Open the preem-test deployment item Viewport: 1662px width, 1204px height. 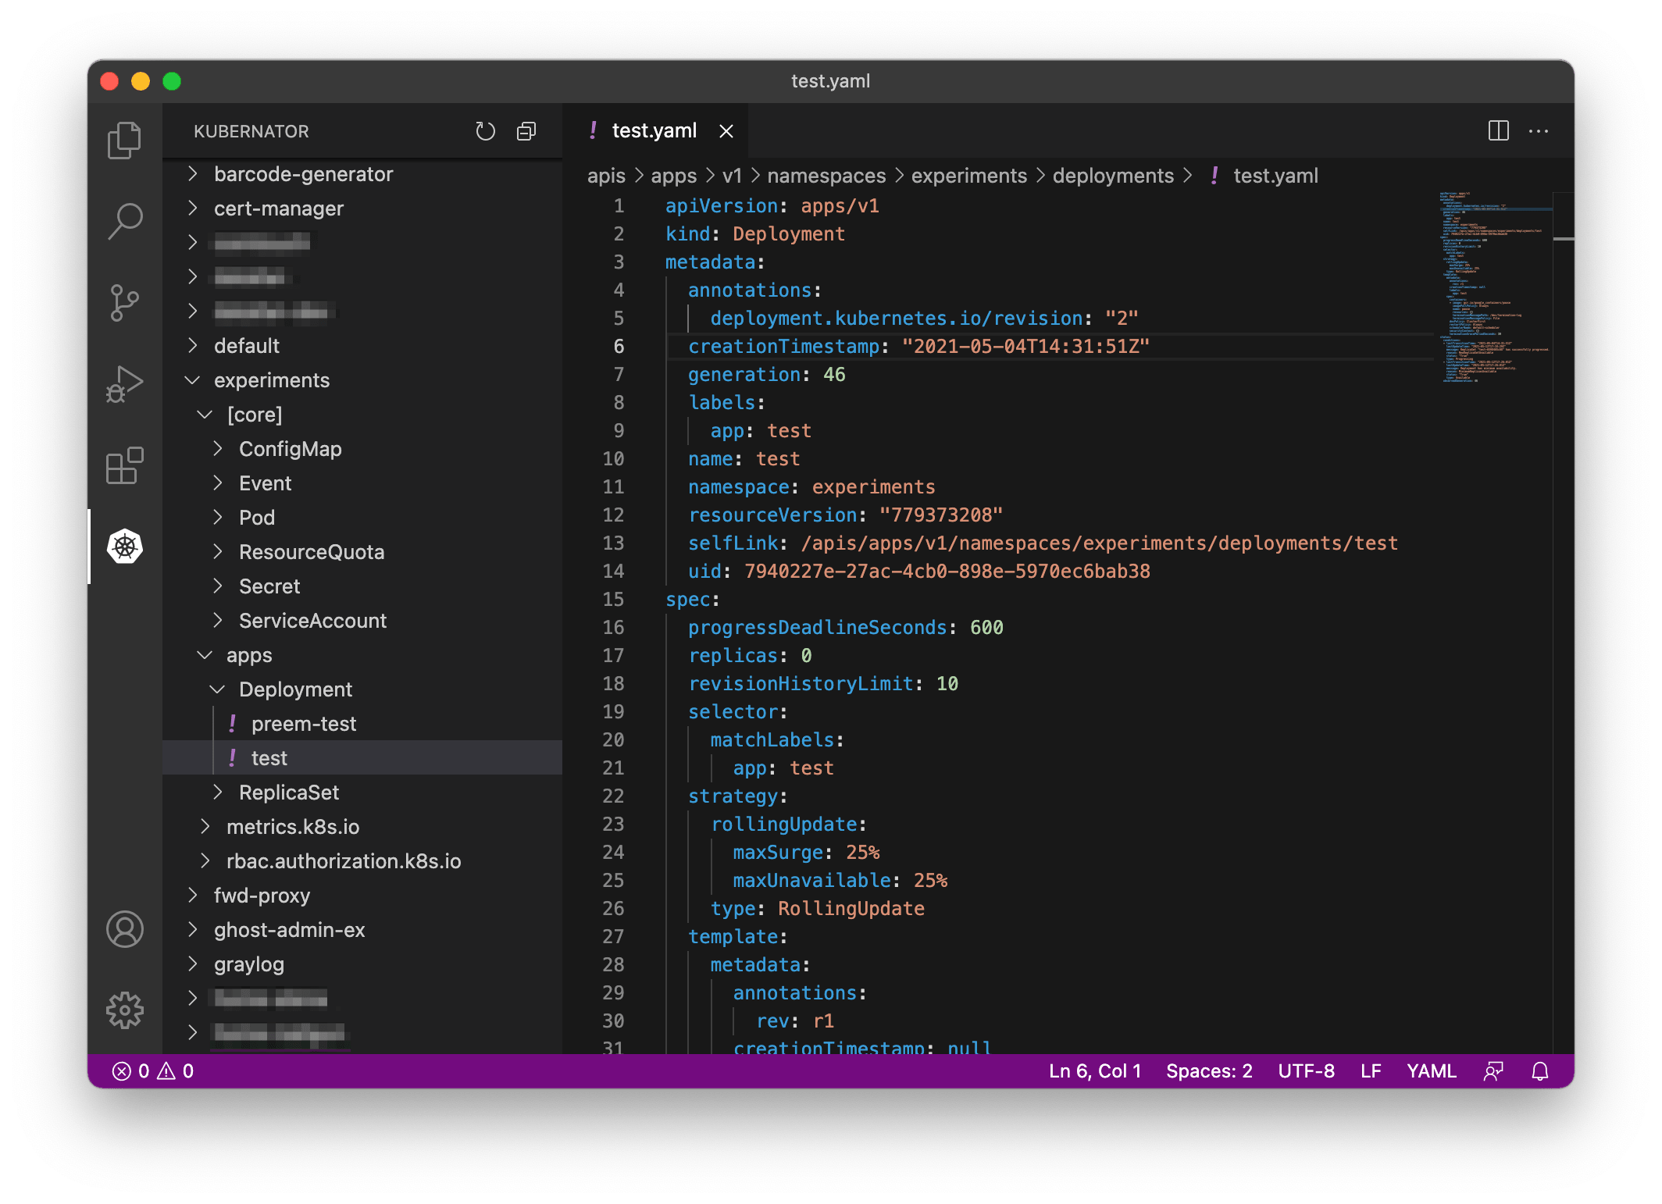coord(303,724)
